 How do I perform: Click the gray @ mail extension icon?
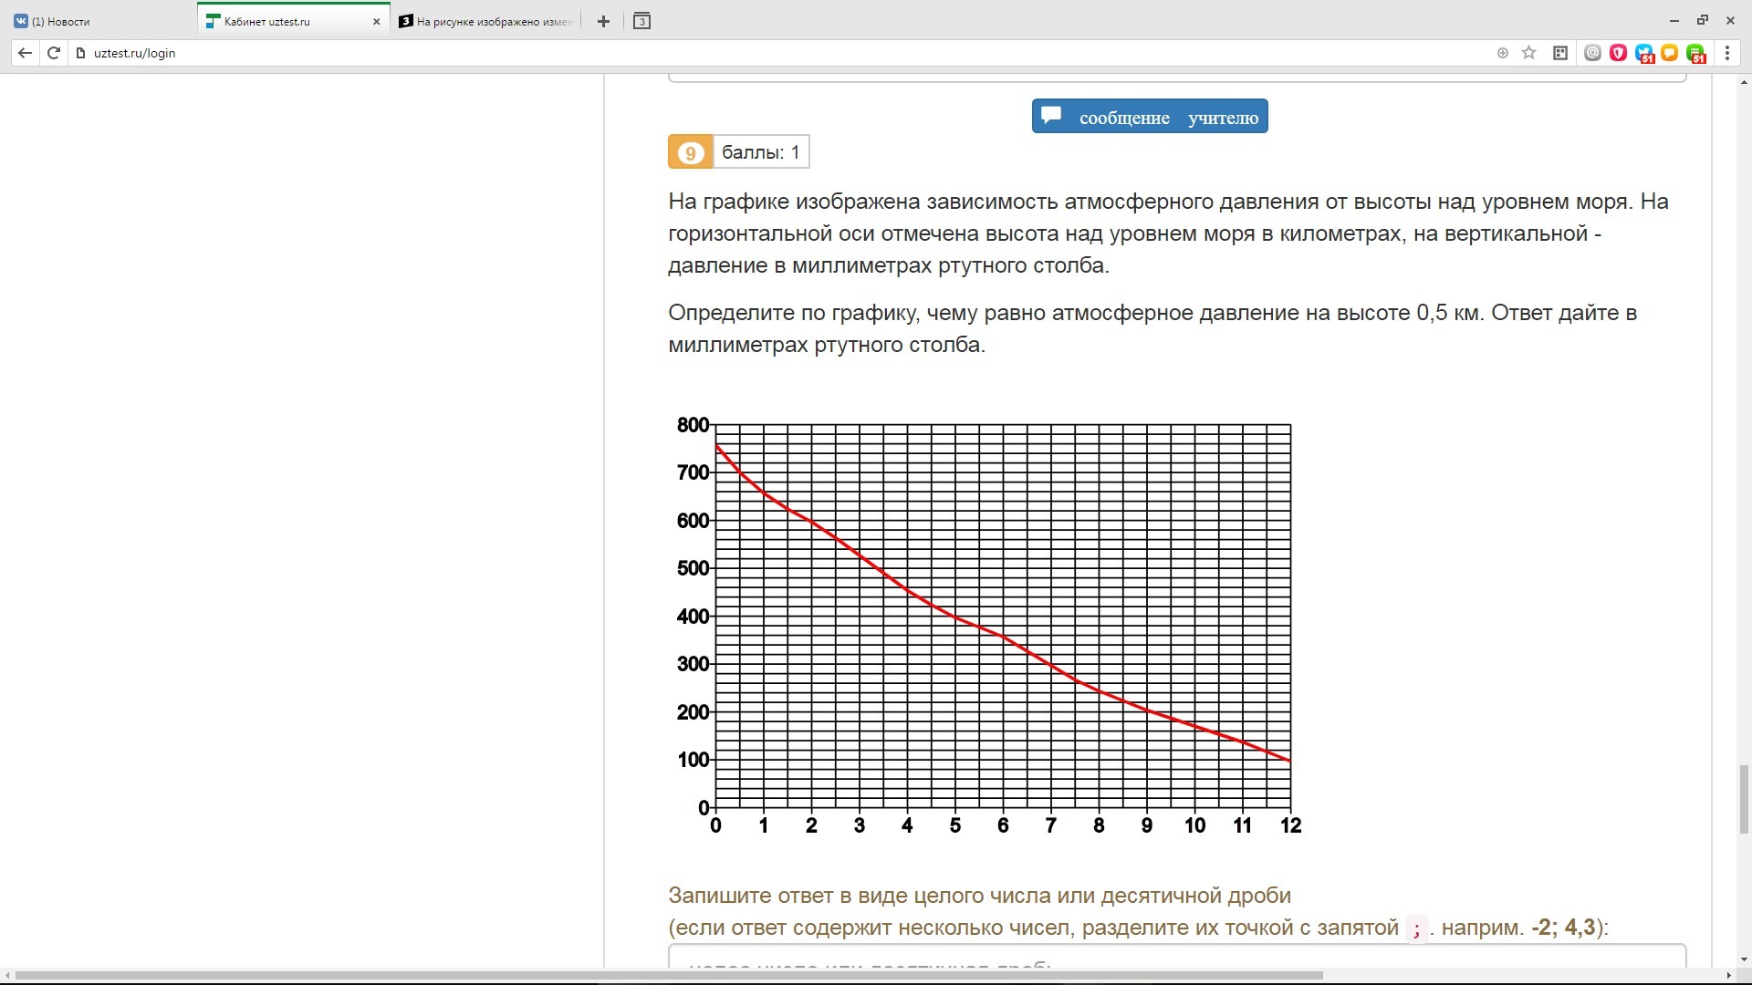[1592, 53]
